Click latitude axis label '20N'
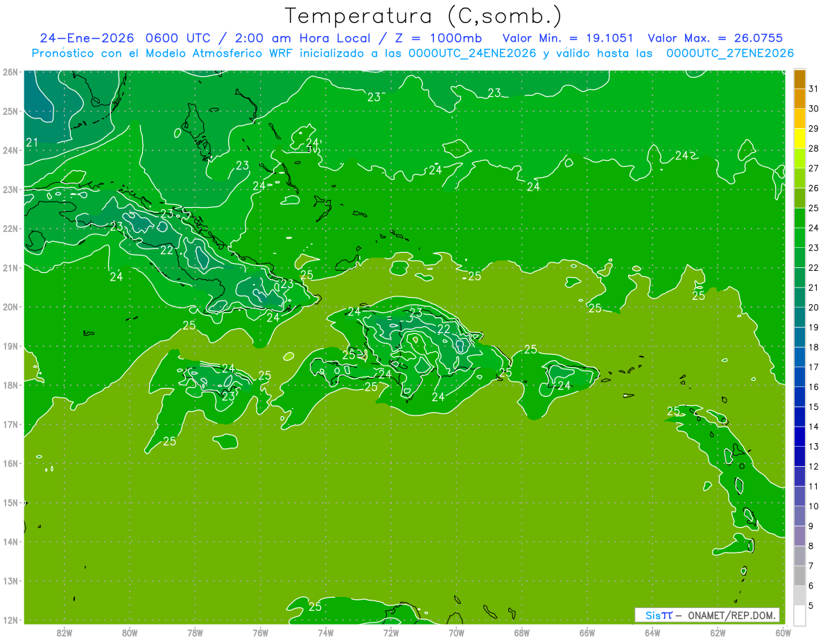This screenshot has height=642, width=832. tap(10, 307)
